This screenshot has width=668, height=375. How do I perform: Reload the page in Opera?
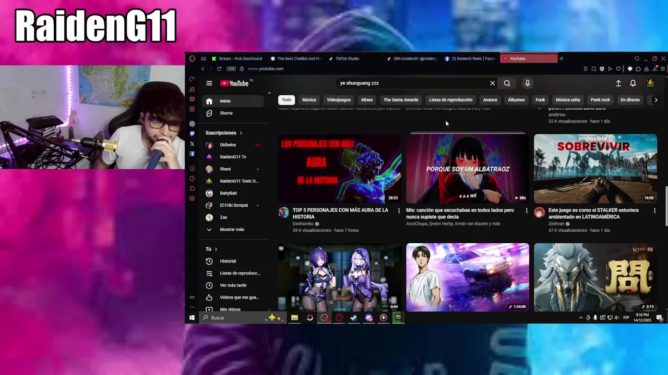(x=219, y=69)
